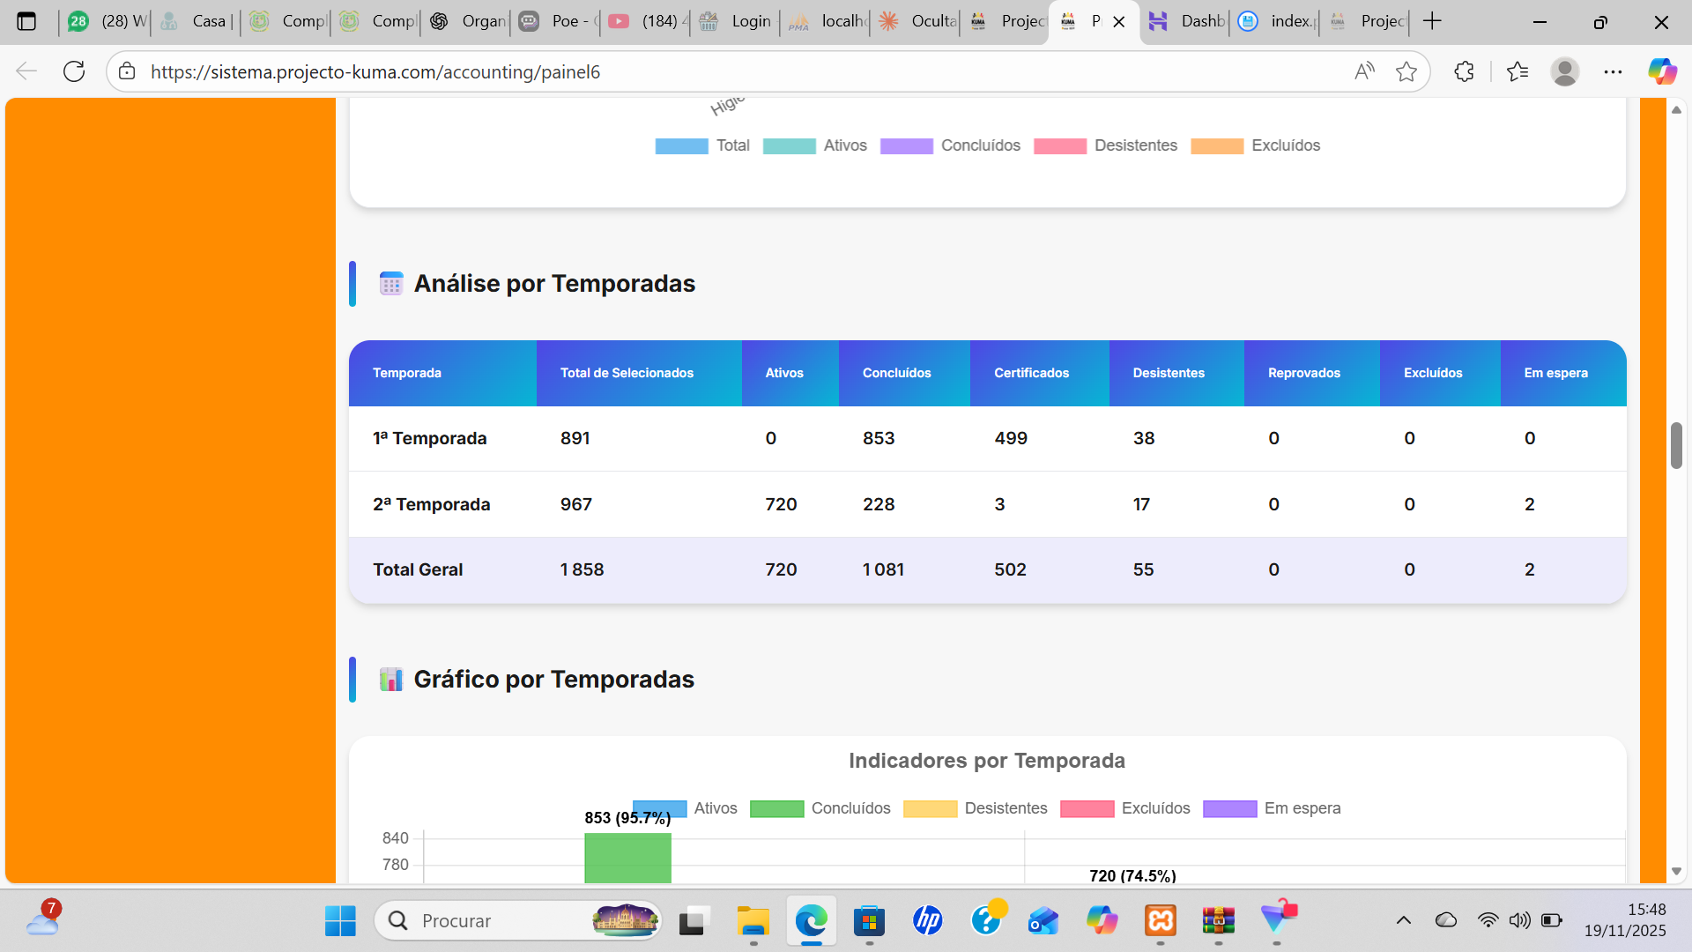Click the browser refresh icon
This screenshot has height=952, width=1692.
click(74, 71)
